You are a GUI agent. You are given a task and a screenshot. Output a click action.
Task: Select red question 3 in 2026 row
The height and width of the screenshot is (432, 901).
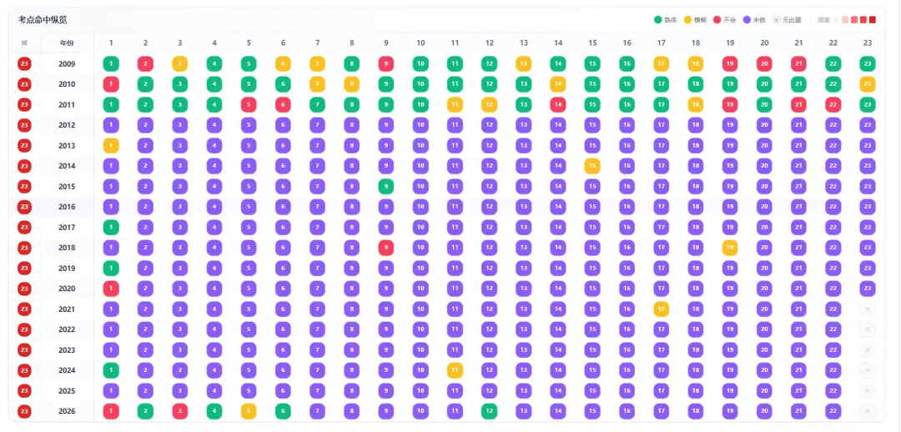[x=180, y=411]
